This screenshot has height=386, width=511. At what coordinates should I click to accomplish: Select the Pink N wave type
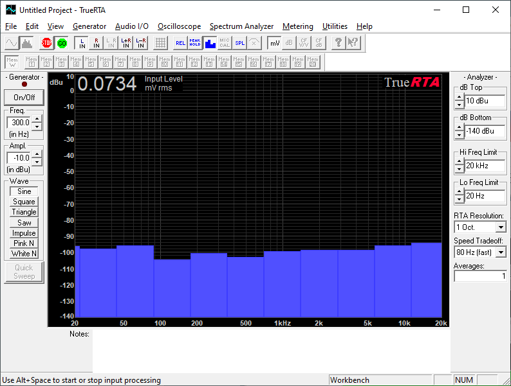pos(24,243)
